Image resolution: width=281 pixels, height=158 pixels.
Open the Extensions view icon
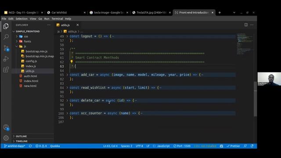tap(6, 69)
